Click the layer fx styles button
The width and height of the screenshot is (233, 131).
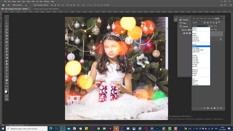point(205,108)
